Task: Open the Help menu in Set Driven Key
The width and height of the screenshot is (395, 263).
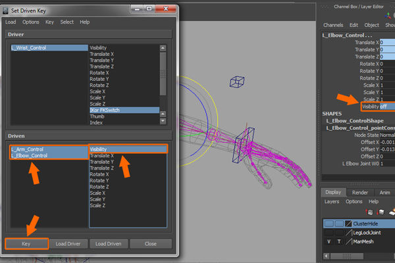Action: coord(85,22)
